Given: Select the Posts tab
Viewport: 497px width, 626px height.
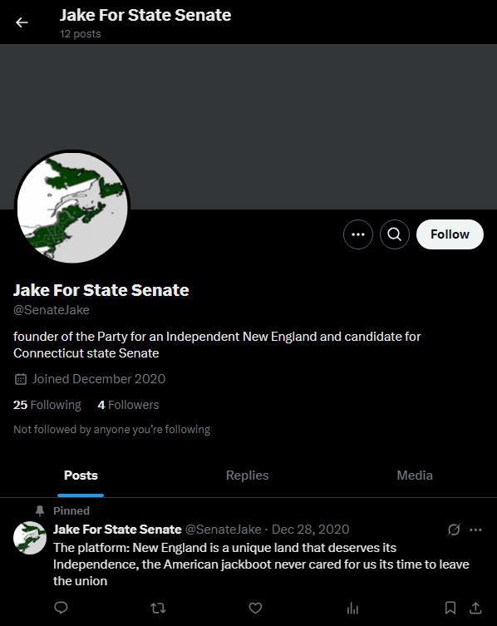Looking at the screenshot, I should tap(81, 475).
